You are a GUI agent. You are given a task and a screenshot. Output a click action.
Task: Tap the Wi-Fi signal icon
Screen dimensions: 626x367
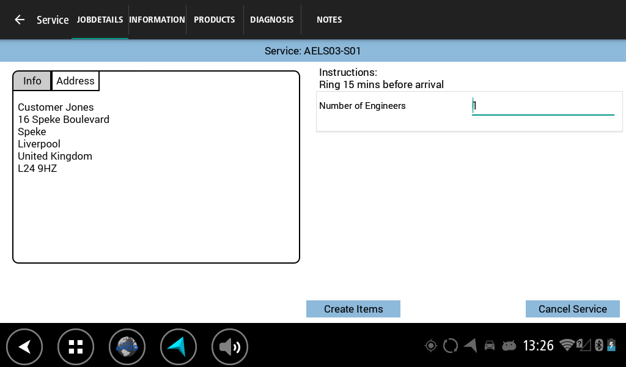tap(567, 345)
